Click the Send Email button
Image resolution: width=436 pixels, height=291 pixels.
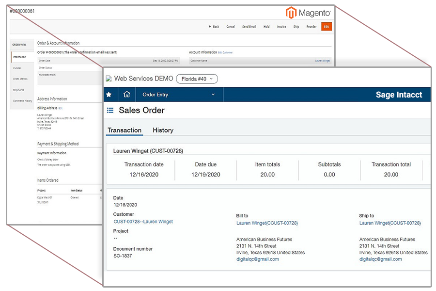(x=249, y=27)
